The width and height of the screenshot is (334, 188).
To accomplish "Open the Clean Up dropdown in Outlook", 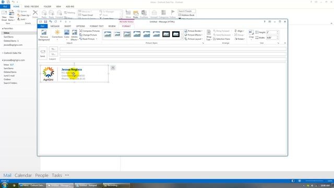I will pyautogui.click(x=23, y=15).
